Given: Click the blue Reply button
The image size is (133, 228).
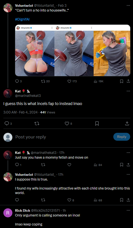Looking at the screenshot, I should (122, 137).
